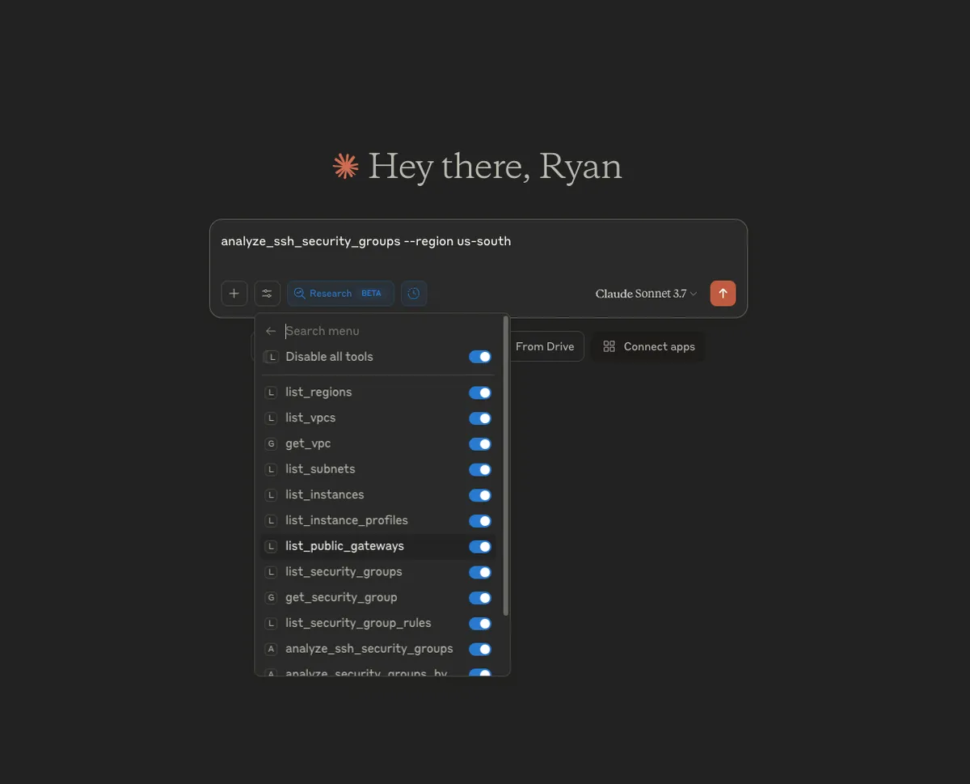Image resolution: width=970 pixels, height=784 pixels.
Task: Select the list_instances menu entry
Action: [x=378, y=495]
